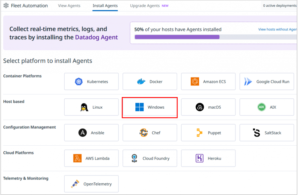The height and width of the screenshot is (195, 298).
Task: Click the Ansible icon
Action: tap(82, 133)
